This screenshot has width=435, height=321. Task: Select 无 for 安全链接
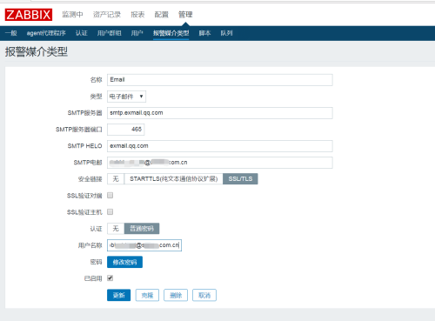click(116, 179)
